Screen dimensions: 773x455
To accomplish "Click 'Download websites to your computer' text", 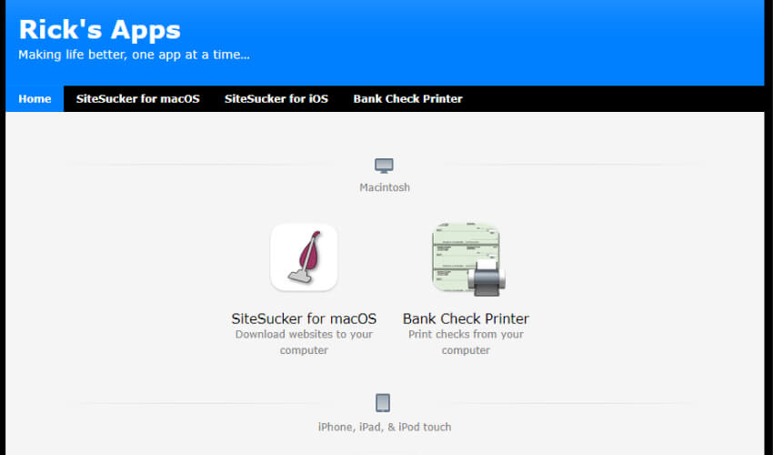I will [304, 342].
